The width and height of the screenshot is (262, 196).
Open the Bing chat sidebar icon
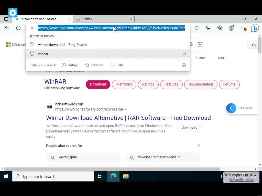point(255,28)
